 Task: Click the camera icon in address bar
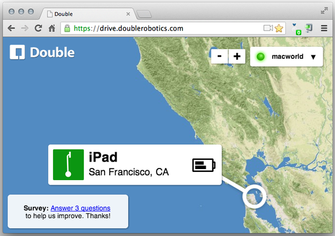point(268,28)
